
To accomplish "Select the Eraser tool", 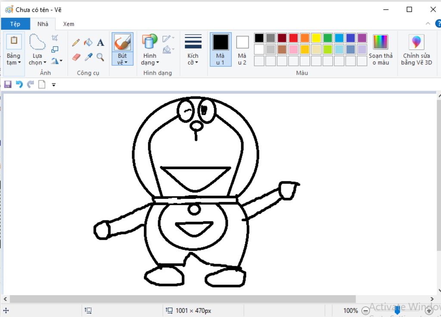I will click(x=76, y=57).
